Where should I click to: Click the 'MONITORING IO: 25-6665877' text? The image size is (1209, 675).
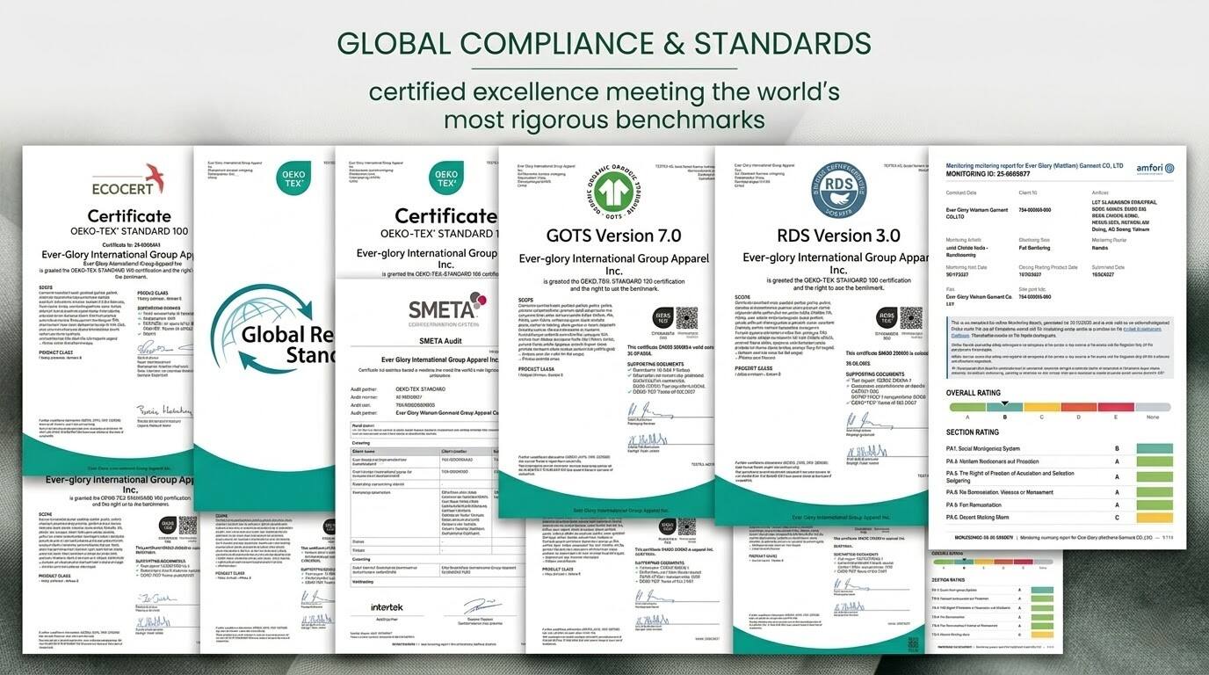coord(989,175)
